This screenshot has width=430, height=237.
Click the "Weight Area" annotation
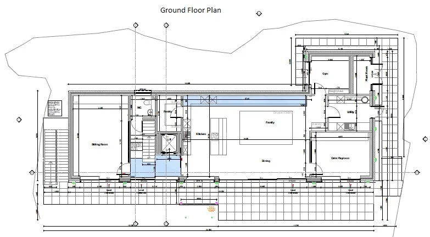[336, 91]
